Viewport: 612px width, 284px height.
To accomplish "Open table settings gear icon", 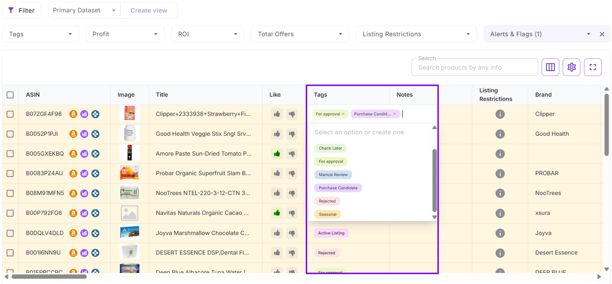I will tap(571, 67).
